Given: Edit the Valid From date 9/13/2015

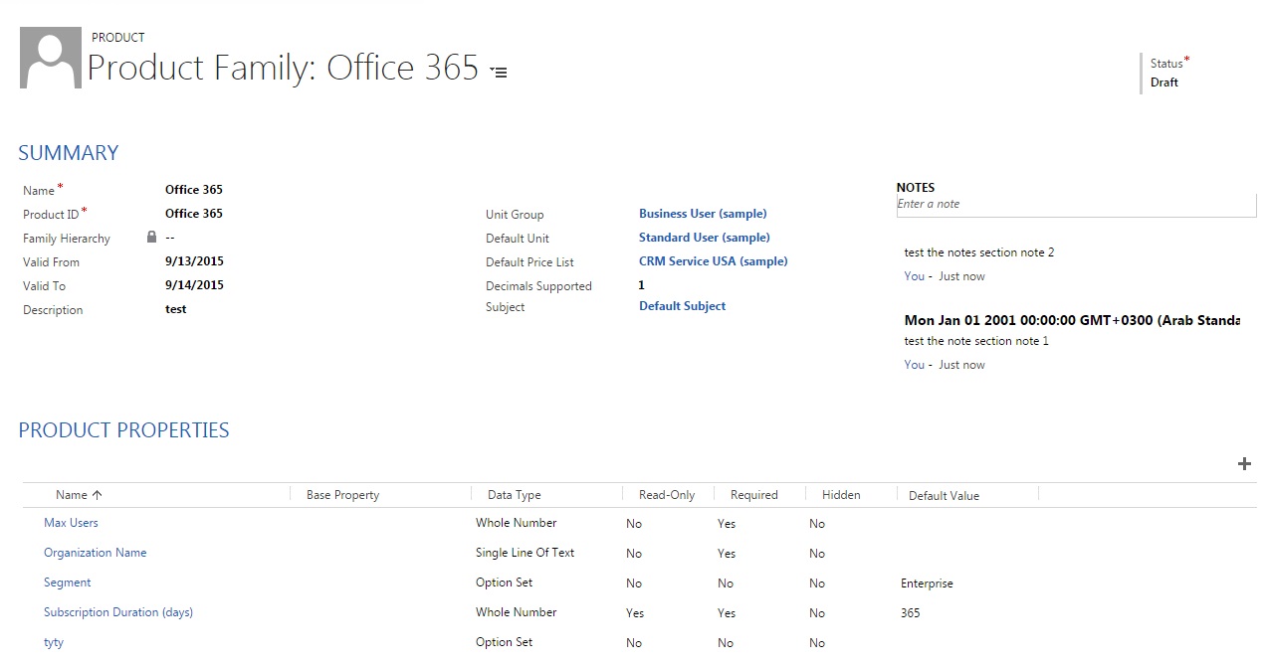Looking at the screenshot, I should pyautogui.click(x=194, y=261).
